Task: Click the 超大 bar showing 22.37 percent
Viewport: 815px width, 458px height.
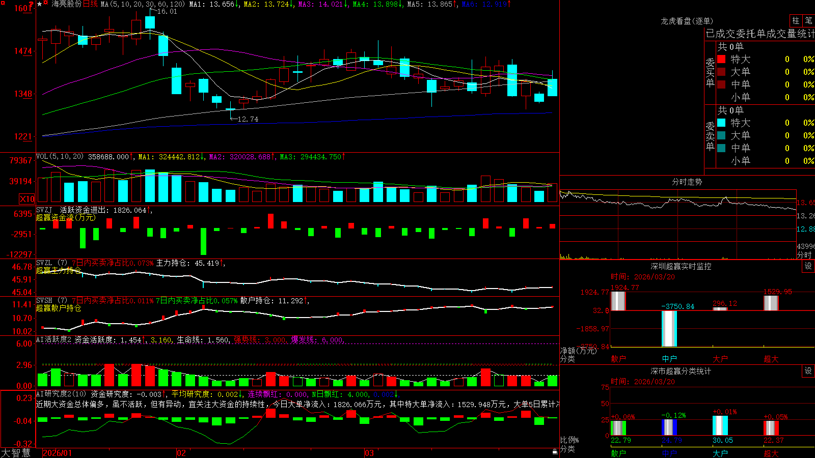Action: pyautogui.click(x=771, y=428)
